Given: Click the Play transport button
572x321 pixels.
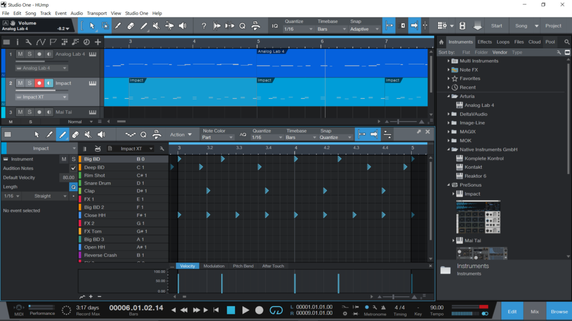Looking at the screenshot, I should click(246, 310).
